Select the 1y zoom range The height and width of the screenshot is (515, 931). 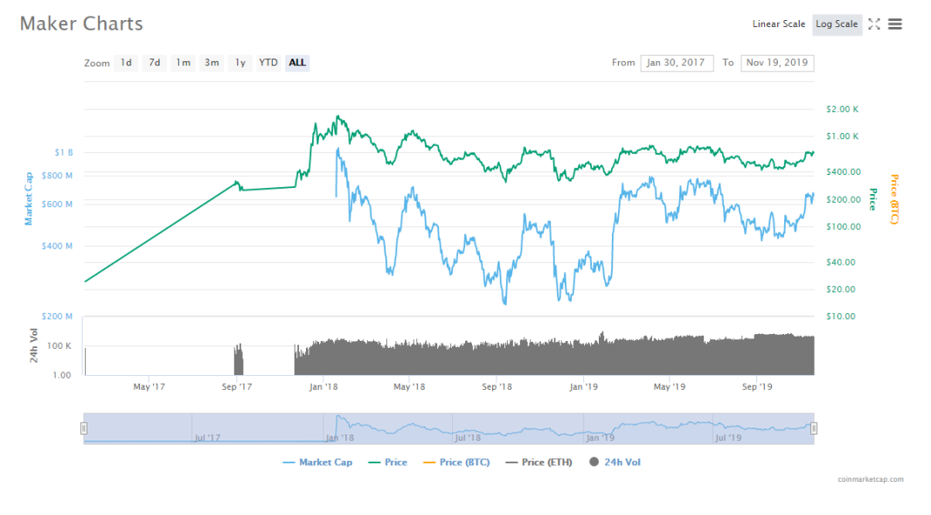pos(240,63)
